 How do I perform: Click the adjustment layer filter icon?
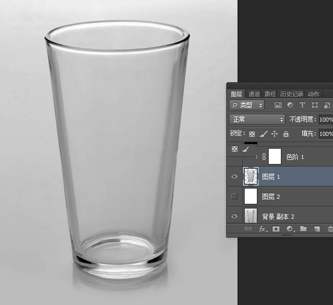pos(290,105)
